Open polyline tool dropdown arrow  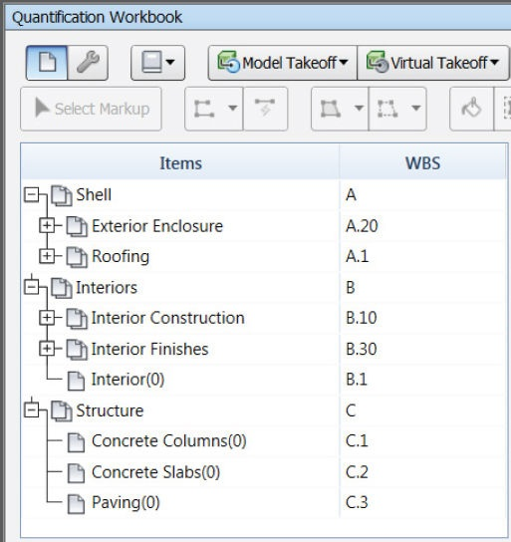(x=233, y=109)
